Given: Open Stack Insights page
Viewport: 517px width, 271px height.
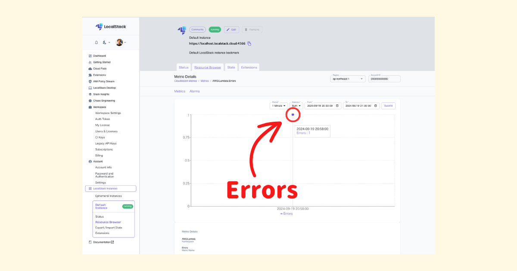Looking at the screenshot, I should [x=101, y=94].
